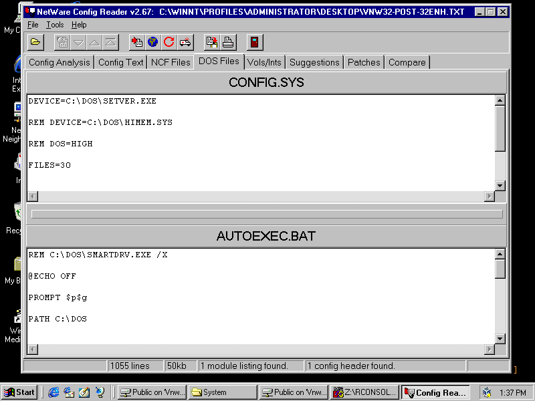
Task: Open the Tools menu
Action: (55, 25)
